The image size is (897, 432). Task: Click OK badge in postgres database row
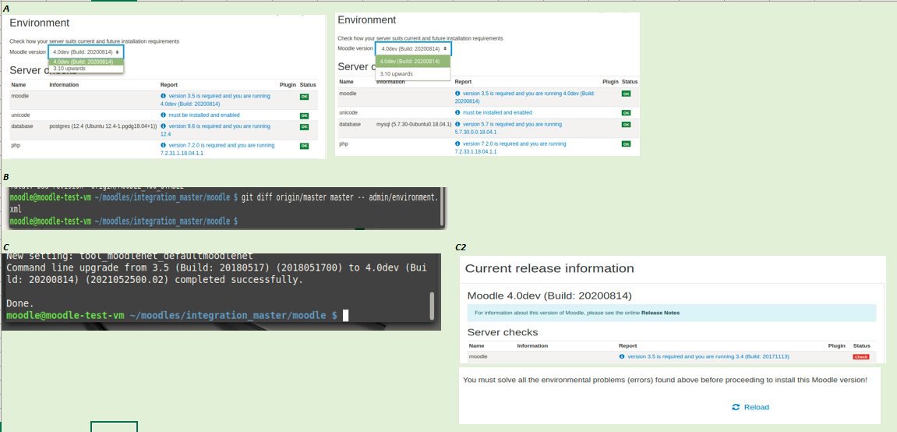point(304,126)
